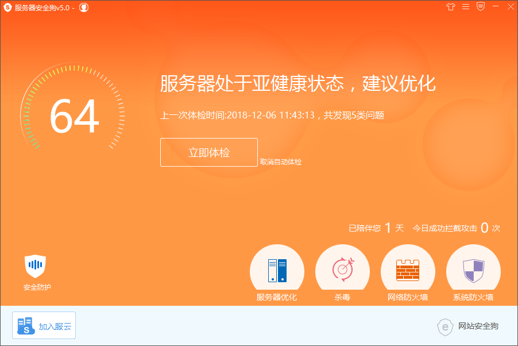The image size is (518, 346).
Task: Click the Safedog logo at top left
Action: [8, 7]
